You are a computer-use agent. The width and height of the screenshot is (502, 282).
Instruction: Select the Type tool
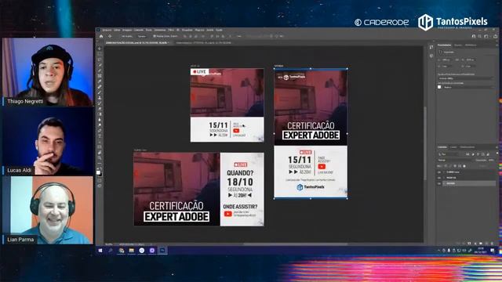(x=100, y=136)
